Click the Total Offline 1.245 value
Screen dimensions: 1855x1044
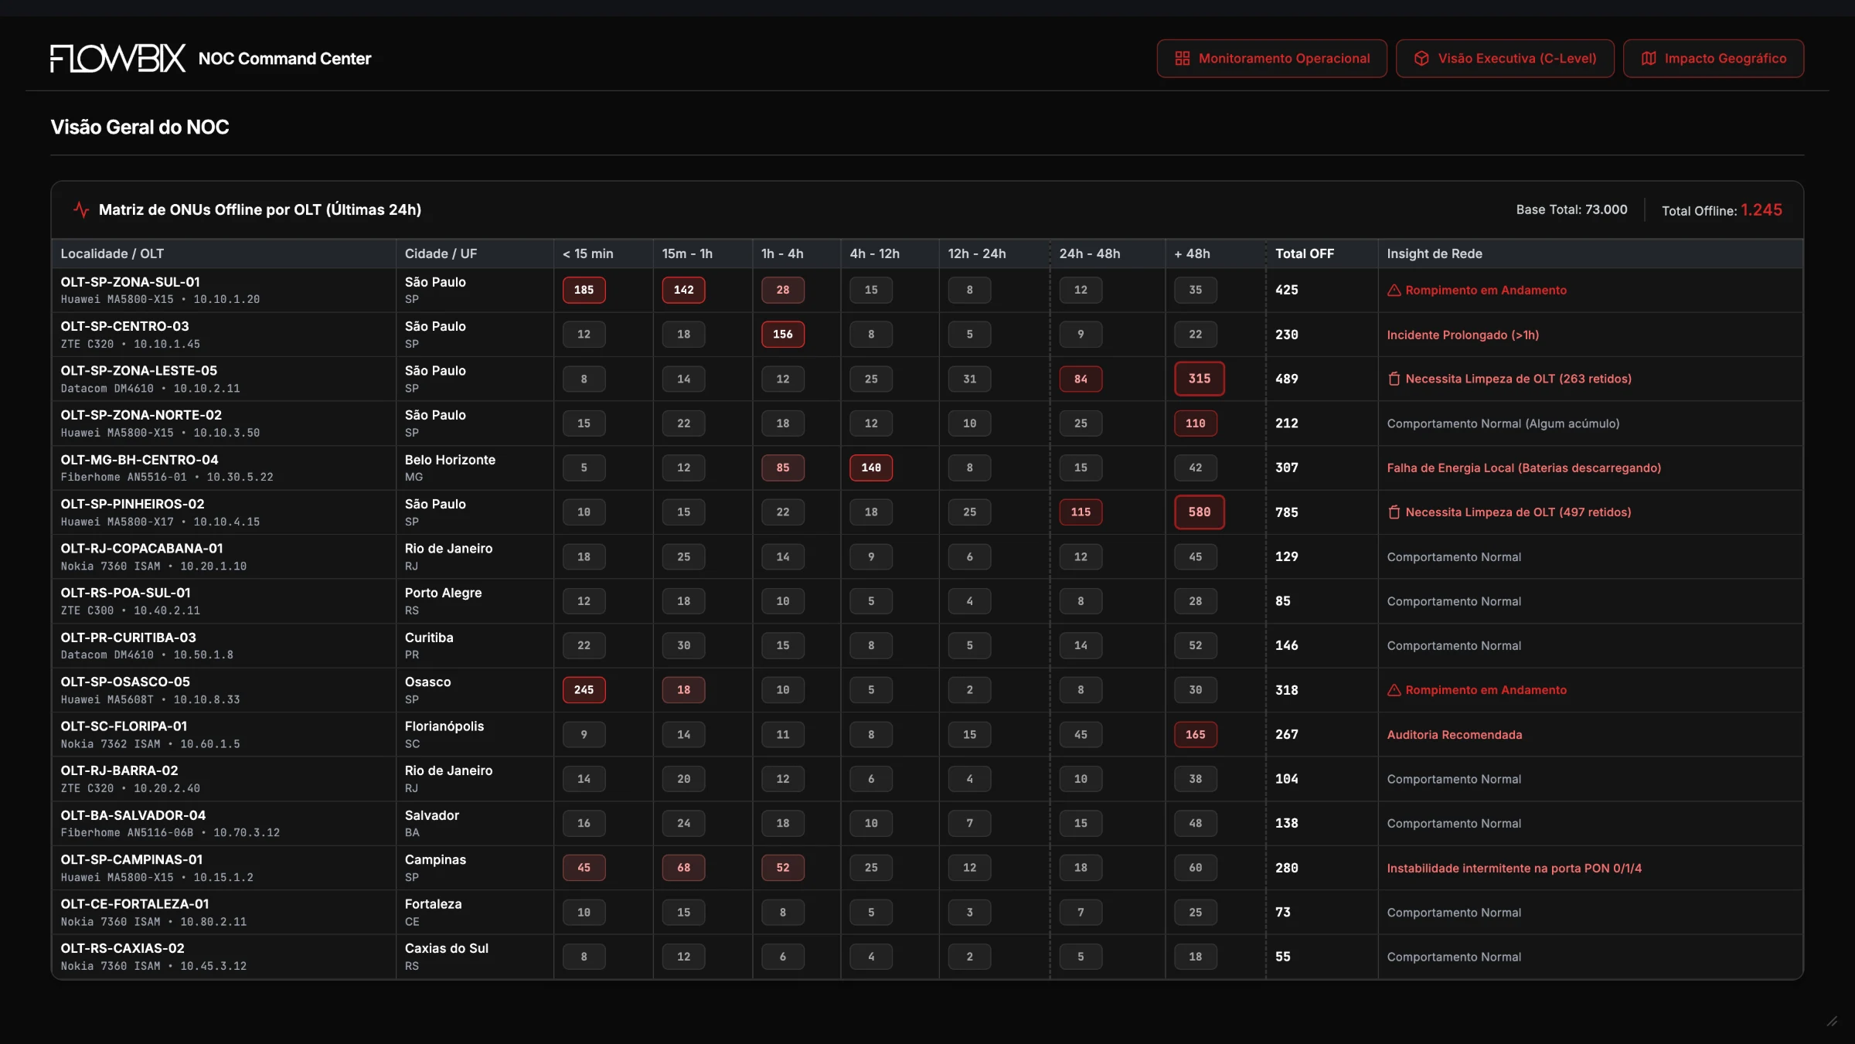point(1761,209)
